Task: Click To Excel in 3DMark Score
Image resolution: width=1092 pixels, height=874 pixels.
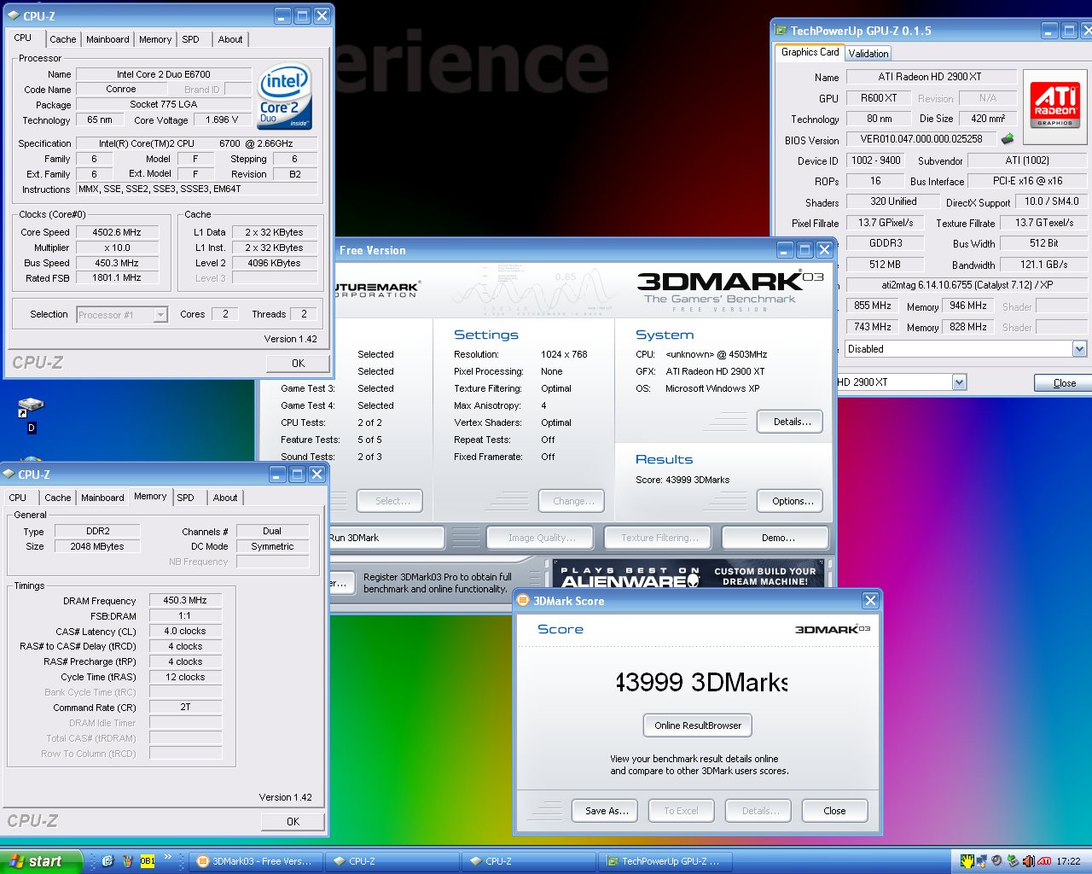Action: [681, 811]
